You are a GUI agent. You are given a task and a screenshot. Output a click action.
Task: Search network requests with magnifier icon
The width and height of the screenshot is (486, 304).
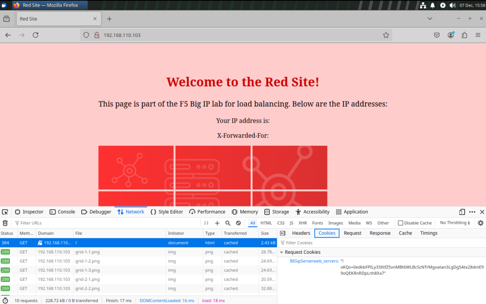click(228, 223)
